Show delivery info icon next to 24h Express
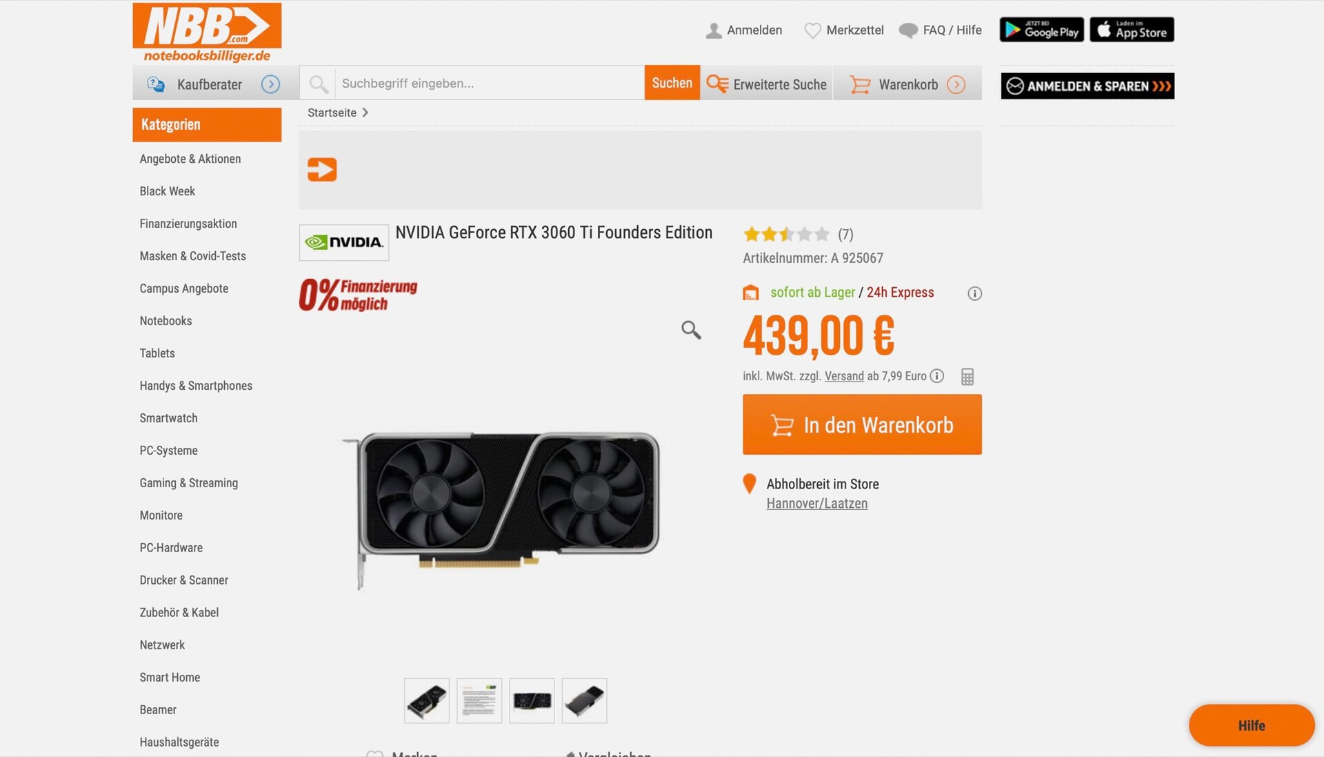 point(974,293)
